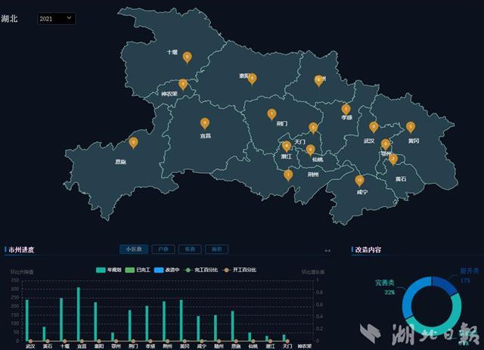Click the 武汉 location pin
The width and height of the screenshot is (484, 350).
point(374,127)
